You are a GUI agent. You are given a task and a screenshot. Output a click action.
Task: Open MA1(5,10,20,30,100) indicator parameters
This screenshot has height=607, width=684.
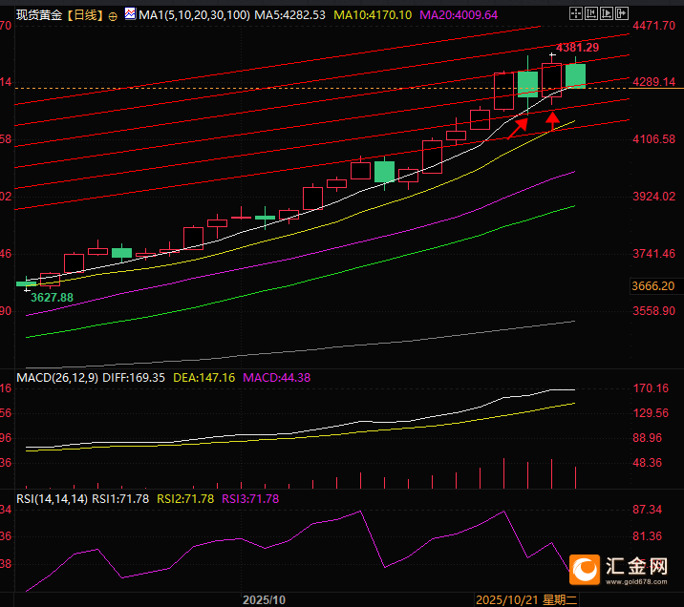195,15
